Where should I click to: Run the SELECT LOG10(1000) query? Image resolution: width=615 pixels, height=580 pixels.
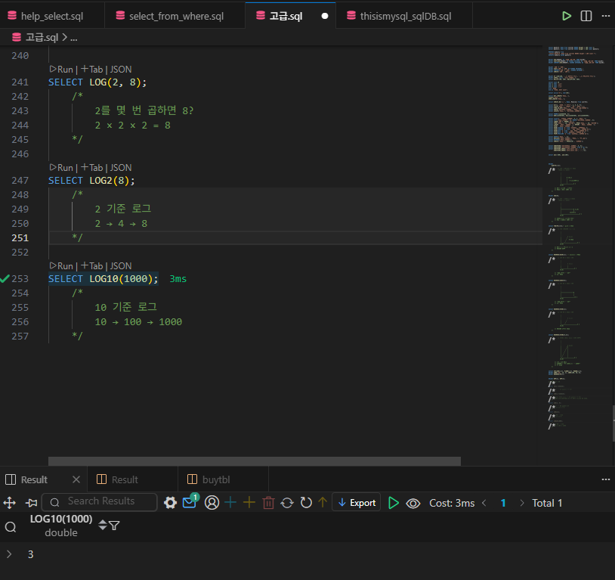(62, 266)
